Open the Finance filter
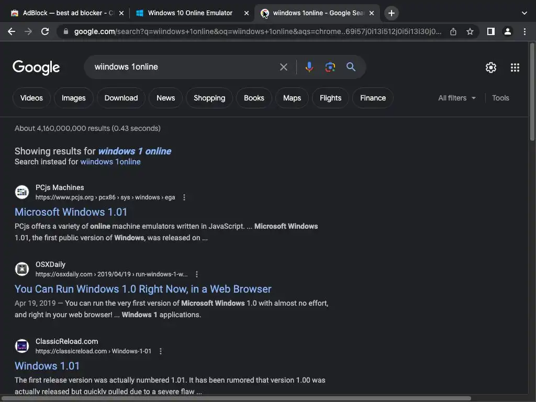This screenshot has height=402, width=536. pos(373,98)
